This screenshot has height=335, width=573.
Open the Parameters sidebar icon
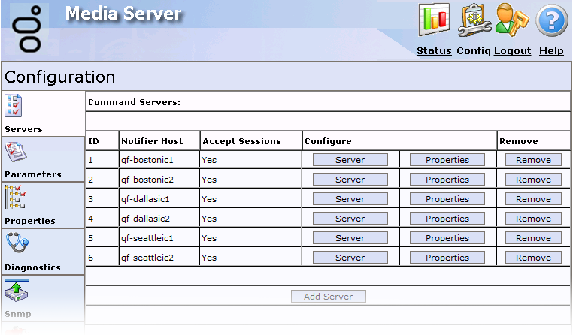tap(15, 152)
